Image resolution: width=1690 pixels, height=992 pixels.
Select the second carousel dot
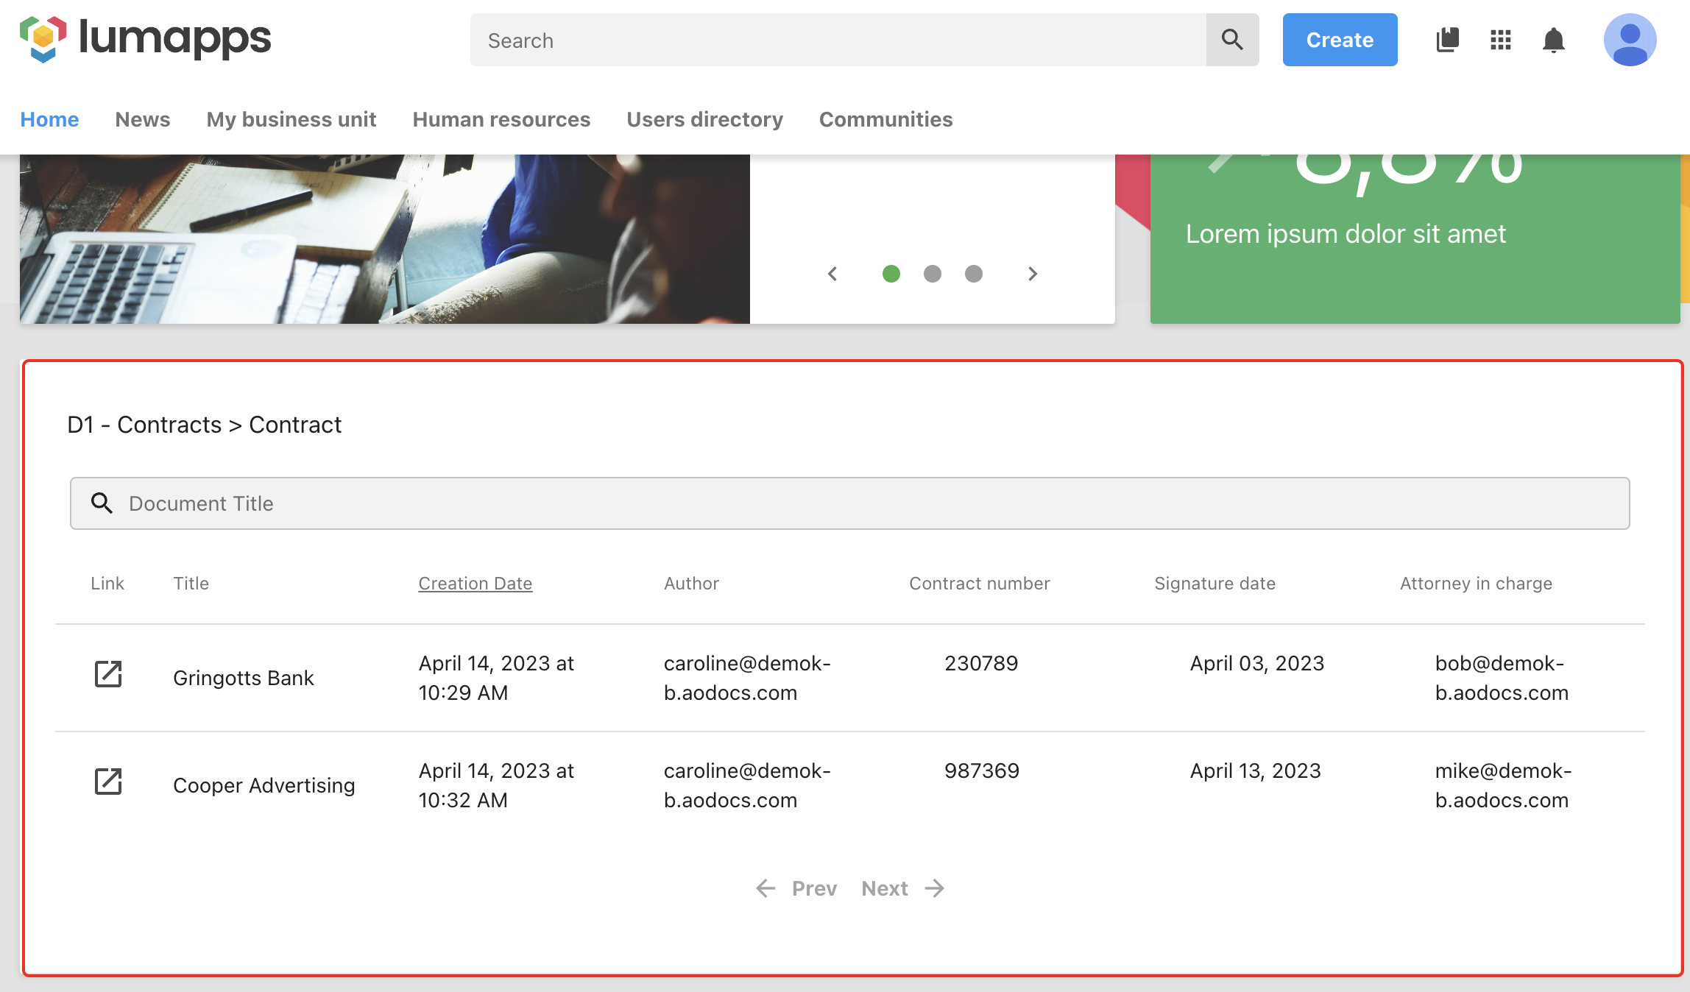click(932, 274)
